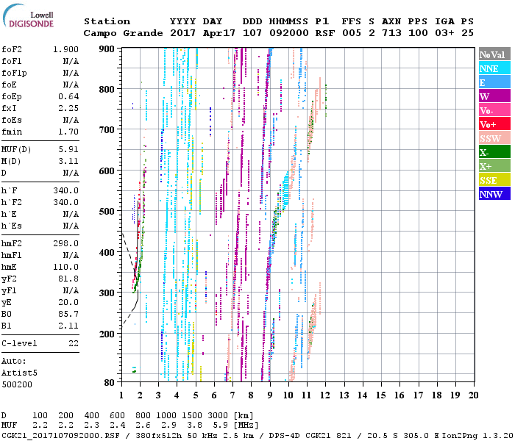Click the 500 km height axis label
The height and width of the screenshot is (441, 515).
107,212
